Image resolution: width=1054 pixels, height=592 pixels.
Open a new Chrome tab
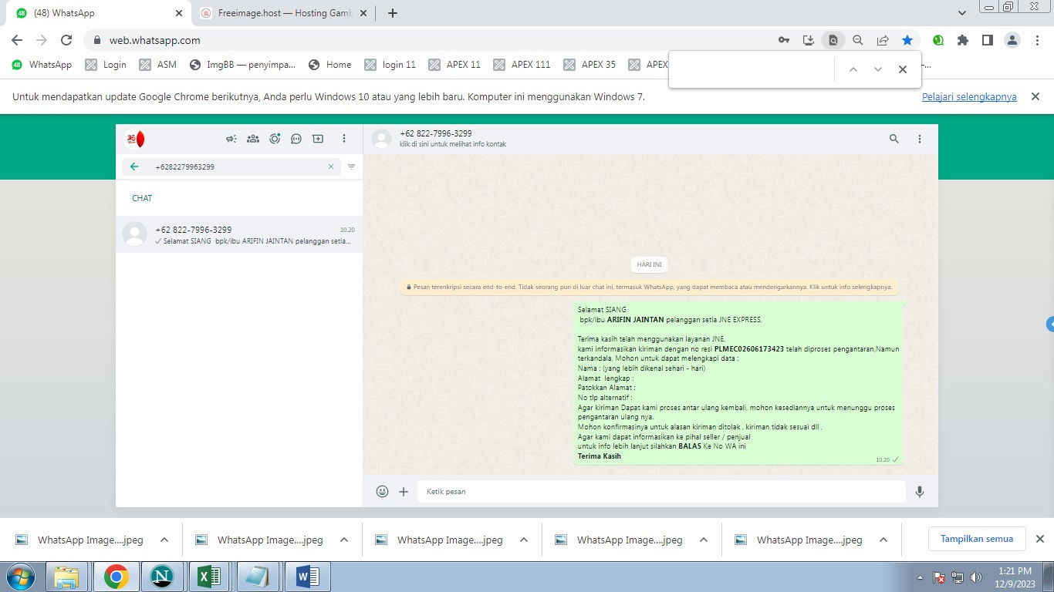click(393, 13)
